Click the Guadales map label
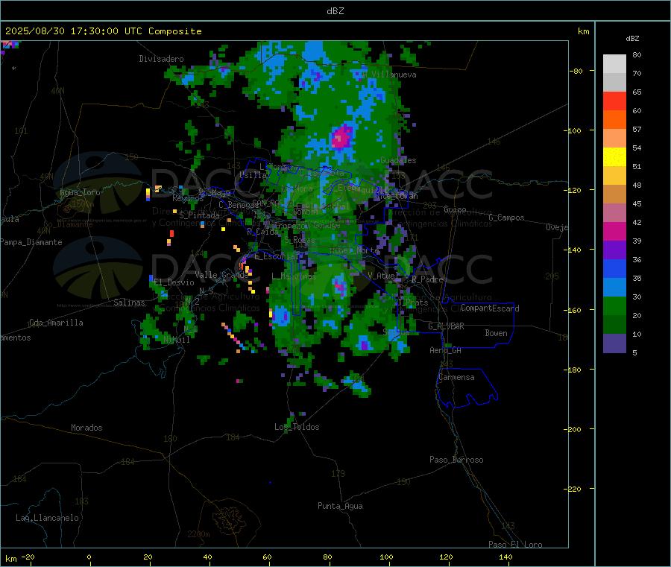This screenshot has height=567, width=671. (x=398, y=160)
